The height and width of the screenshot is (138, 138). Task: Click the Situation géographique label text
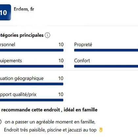[22, 79]
